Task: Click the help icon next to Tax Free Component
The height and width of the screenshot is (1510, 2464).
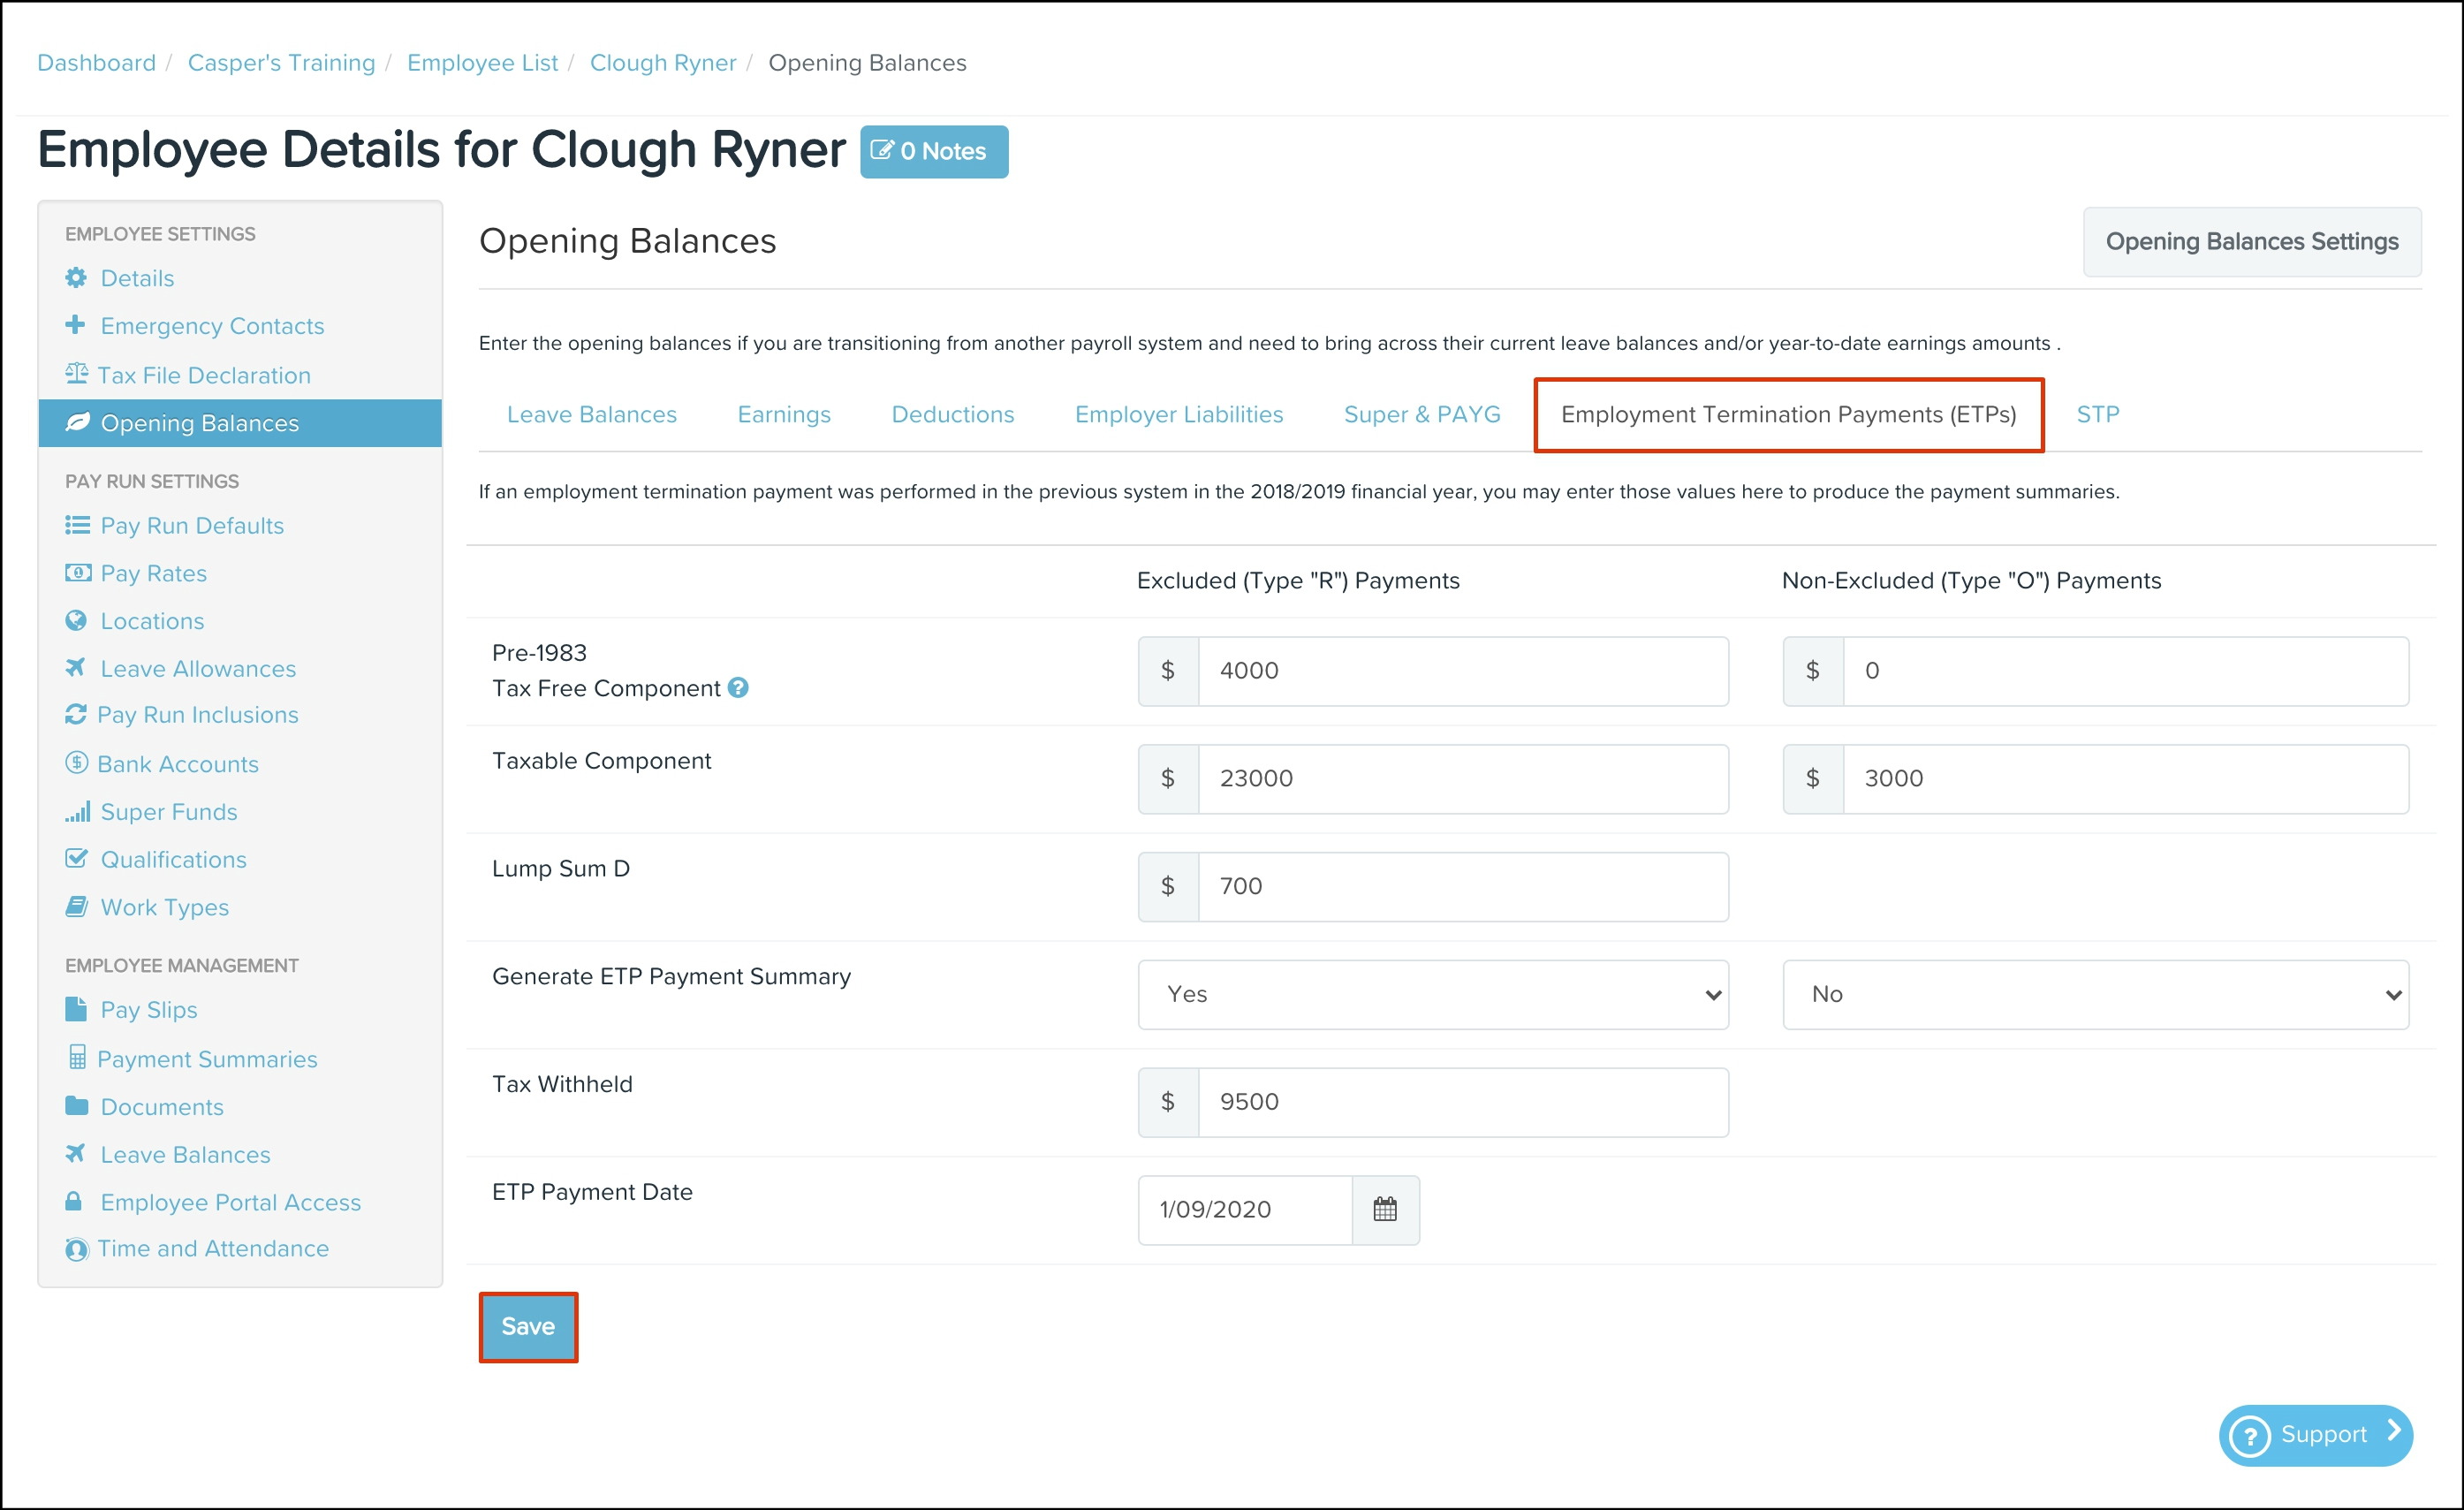Action: [738, 688]
